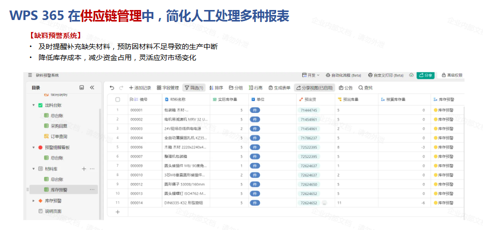Select the cell 000003
The width and height of the screenshot is (483, 230).
(x=145, y=128)
